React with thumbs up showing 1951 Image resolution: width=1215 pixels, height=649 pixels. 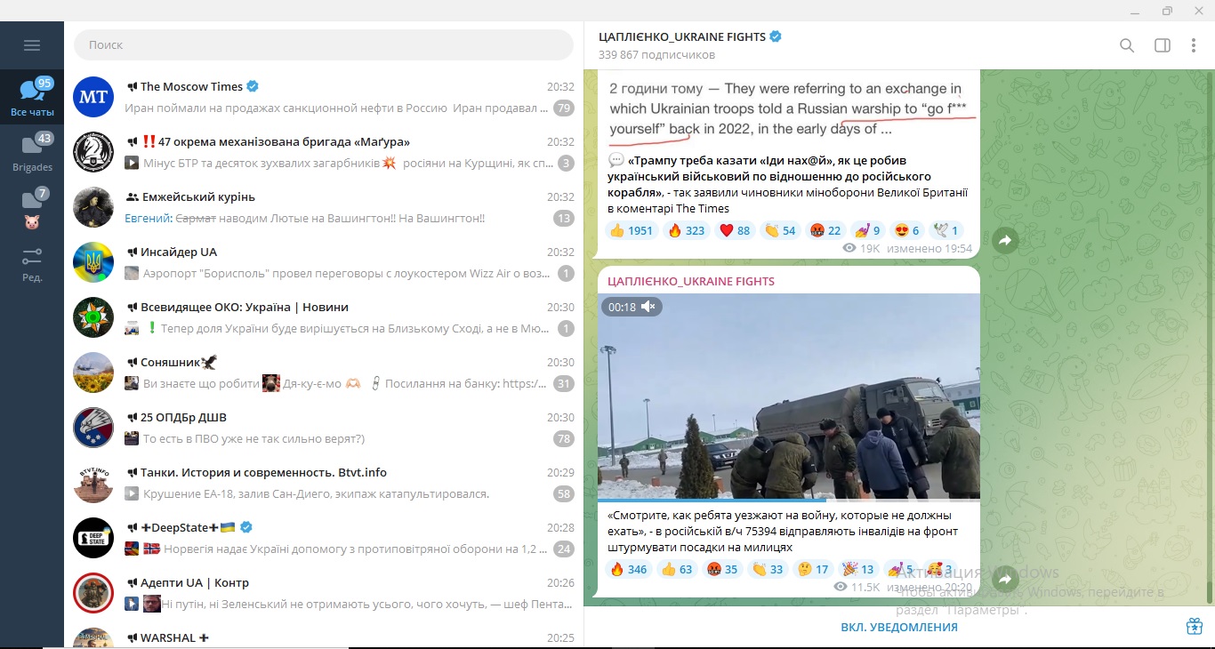pyautogui.click(x=632, y=230)
